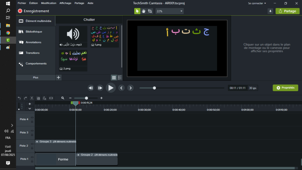Image resolution: width=302 pixels, height=170 pixels.
Task: Open the Fichier menu
Action: (x=22, y=3)
